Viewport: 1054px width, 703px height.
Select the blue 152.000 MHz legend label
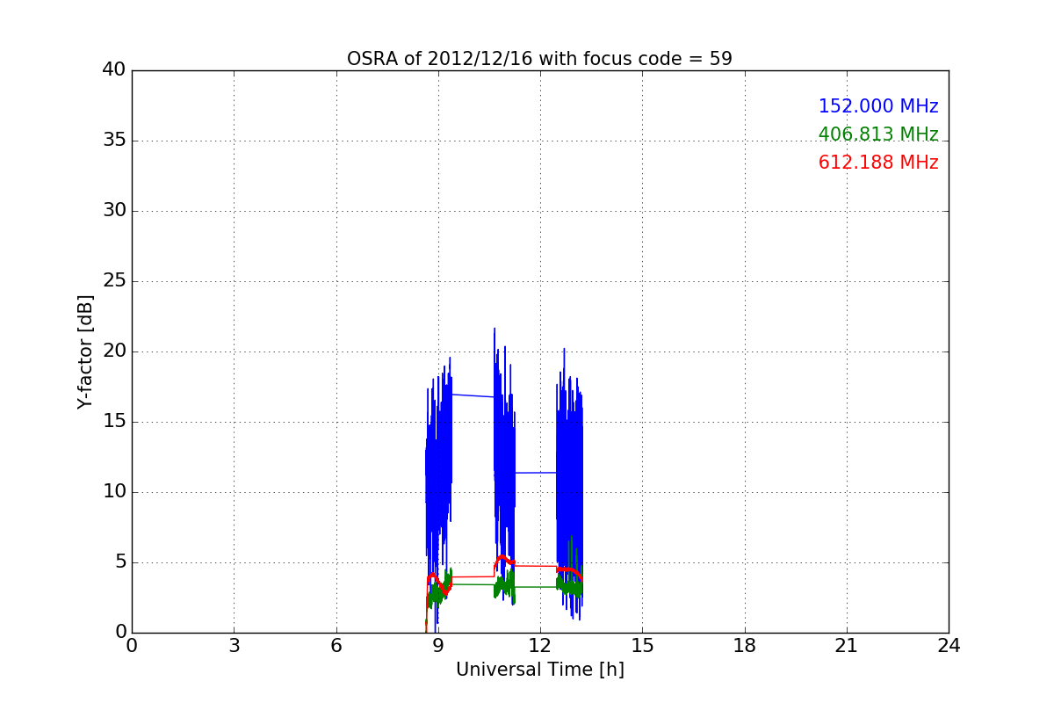coord(878,106)
